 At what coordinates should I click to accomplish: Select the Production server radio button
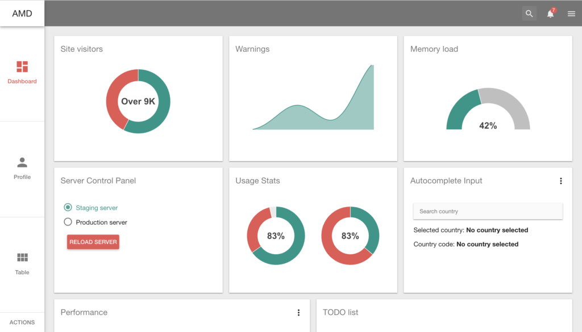[x=68, y=222]
